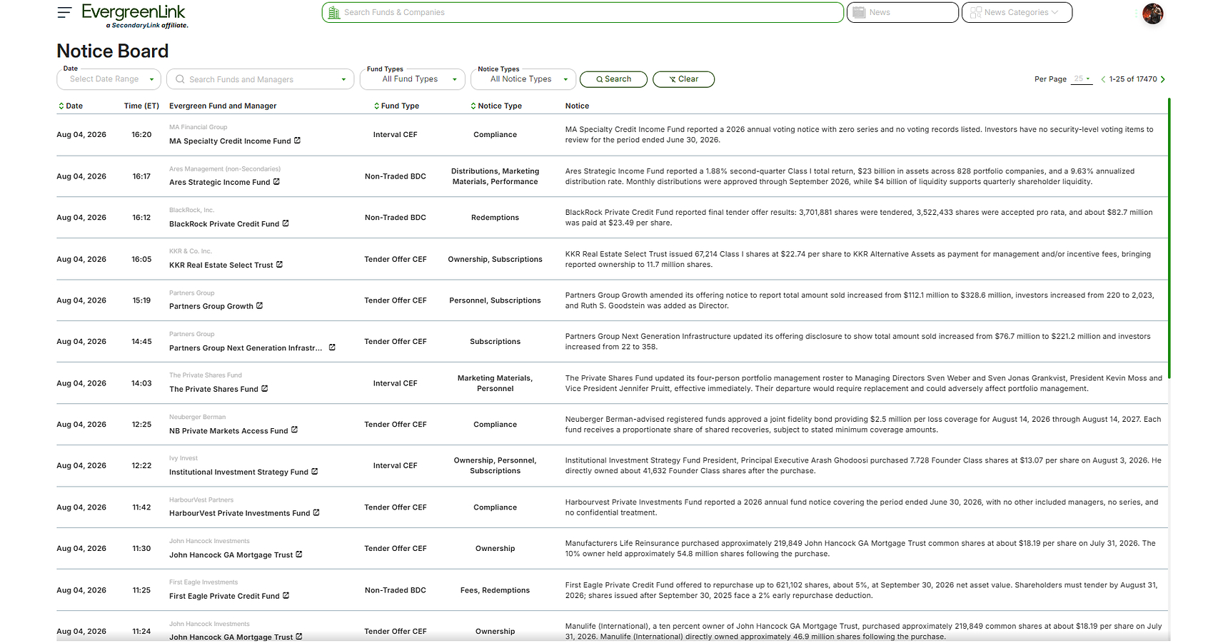This screenshot has height=643, width=1228.
Task: Click the News newspaper icon
Action: tap(859, 12)
